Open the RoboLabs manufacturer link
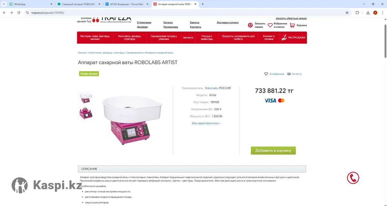This screenshot has width=387, height=206. point(211,88)
